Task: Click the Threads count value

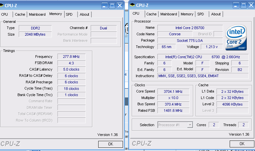Action: tap(243, 125)
